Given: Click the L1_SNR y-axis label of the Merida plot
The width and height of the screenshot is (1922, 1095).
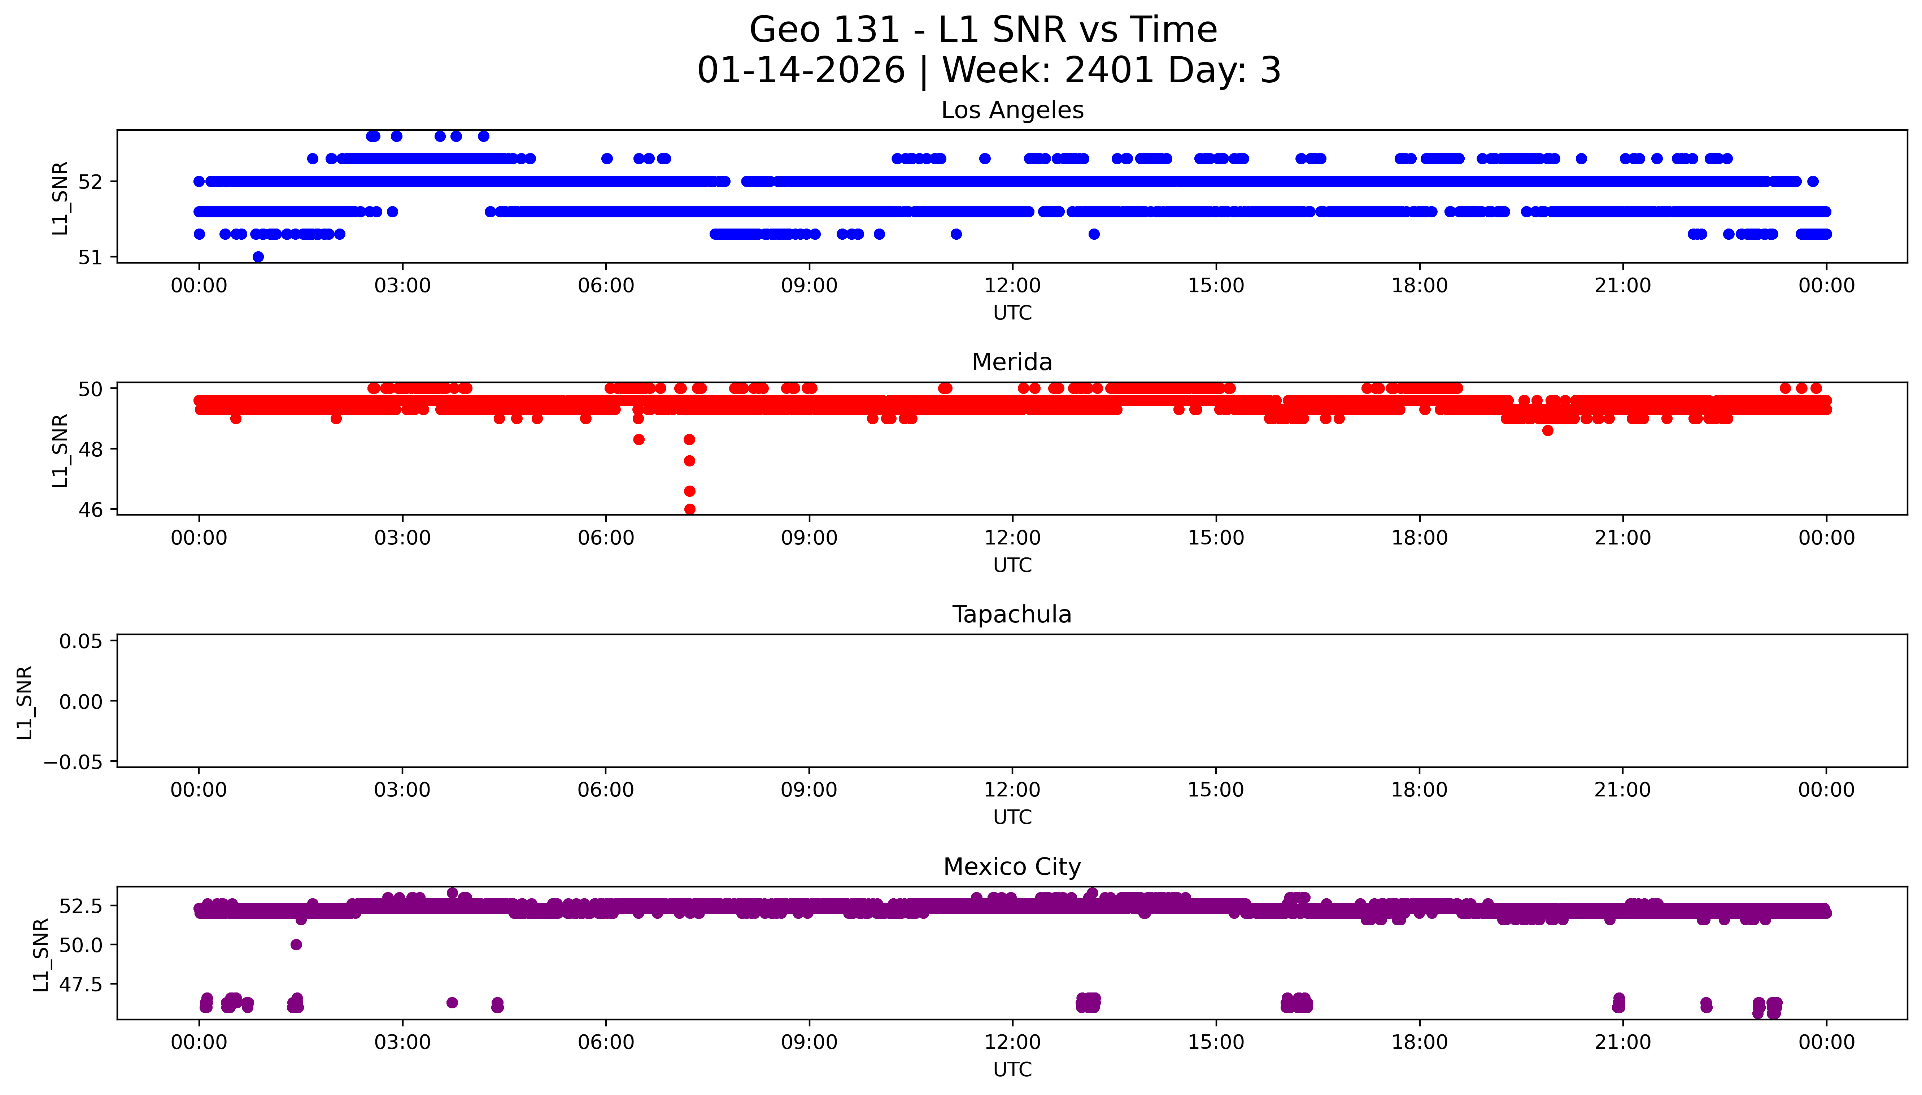Looking at the screenshot, I should (60, 450).
